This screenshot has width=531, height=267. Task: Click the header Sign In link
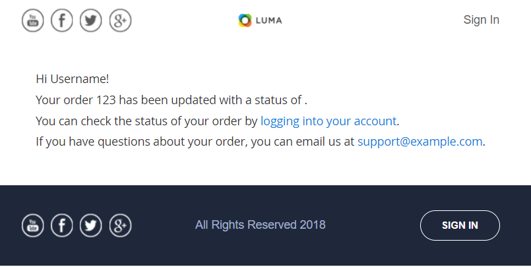pyautogui.click(x=481, y=20)
